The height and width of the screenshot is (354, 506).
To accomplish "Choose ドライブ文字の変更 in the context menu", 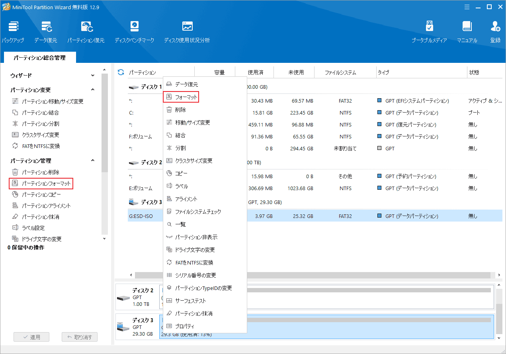I will 205,250.
